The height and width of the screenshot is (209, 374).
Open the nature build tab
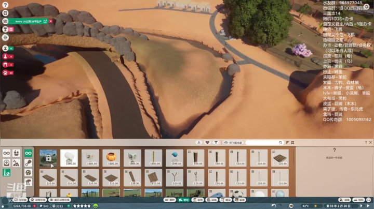click(x=198, y=200)
